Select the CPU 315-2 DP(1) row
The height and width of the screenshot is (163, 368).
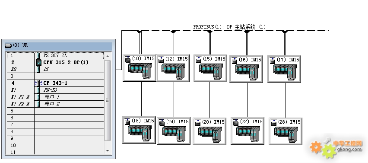[x=55, y=62]
